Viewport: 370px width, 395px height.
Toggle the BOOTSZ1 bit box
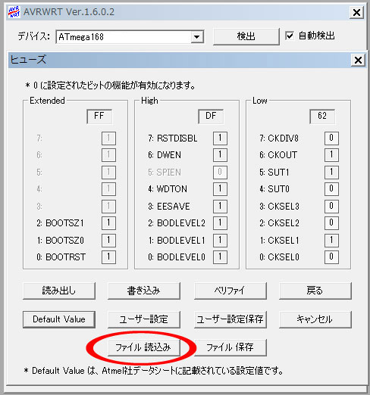108,223
